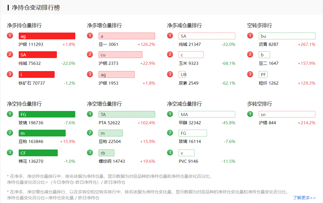
Task: Click the red rank 2 badge beside cu
Action: coord(90,54)
